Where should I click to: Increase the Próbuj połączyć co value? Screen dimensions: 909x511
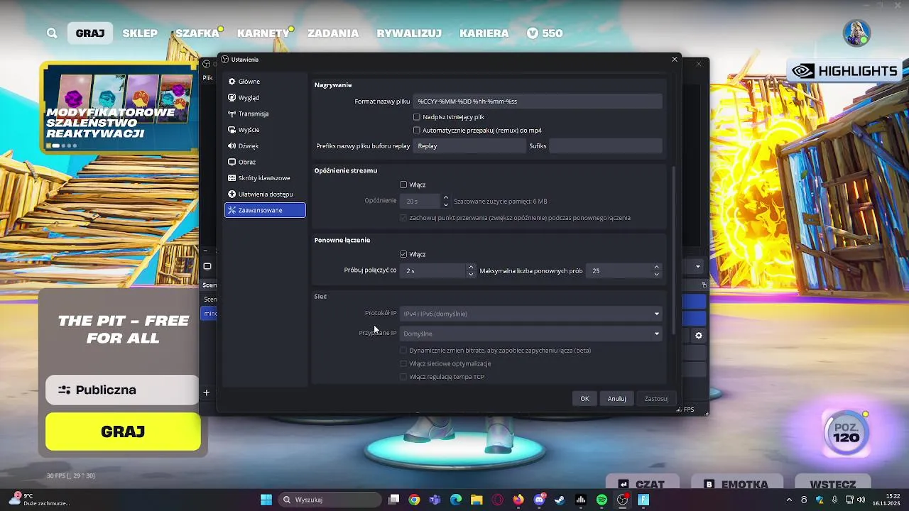471,268
